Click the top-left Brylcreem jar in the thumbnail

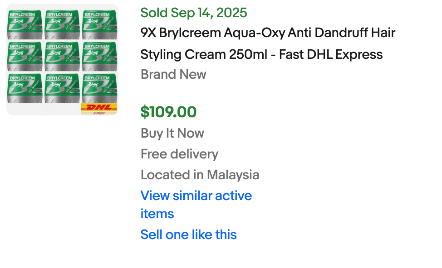25,24
